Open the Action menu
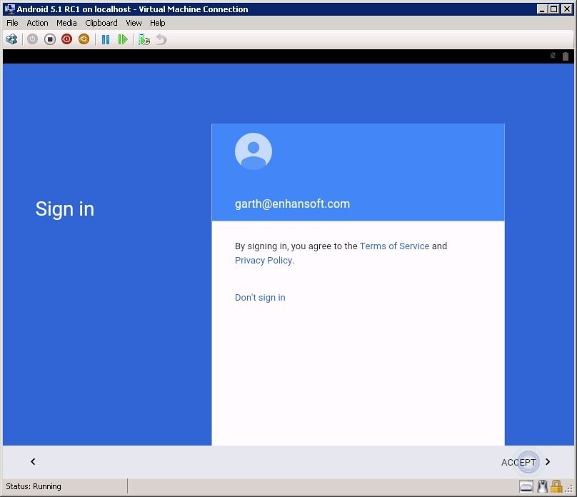This screenshot has width=577, height=497. (37, 23)
